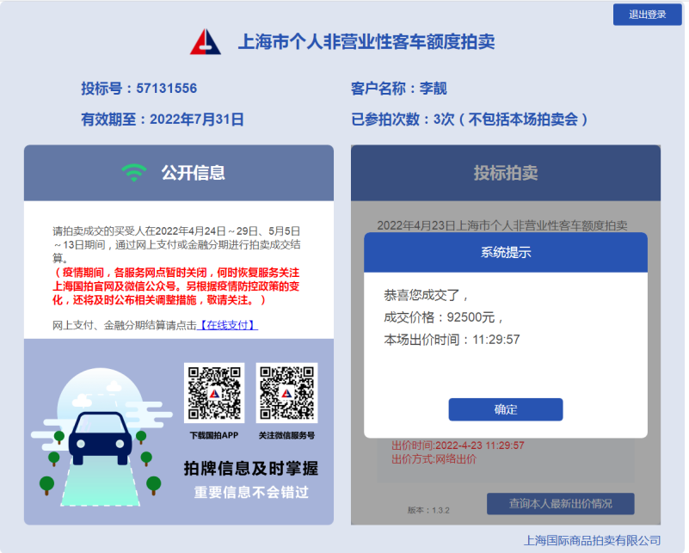689x553 pixels.
Task: Click the 关注微信服务号 QR code
Action: coord(286,393)
